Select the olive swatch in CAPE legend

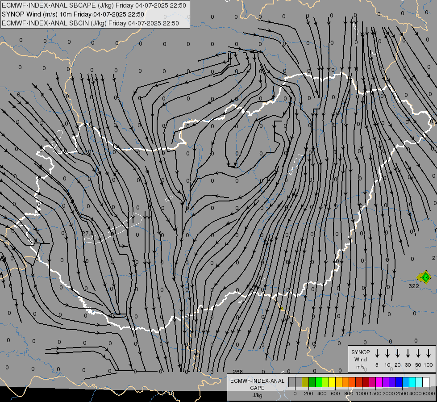click(305, 382)
